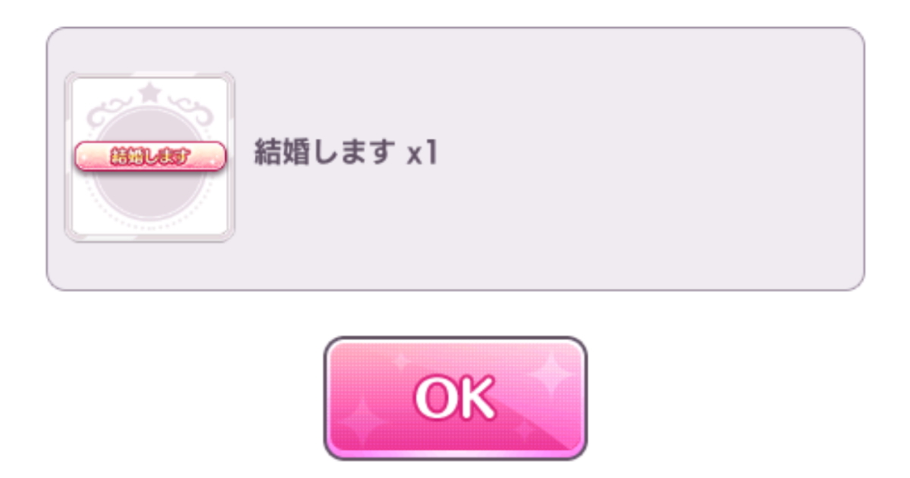910x478 pixels.
Task: Tap the gray circular emblem behind the ribbon
Action: [149, 162]
